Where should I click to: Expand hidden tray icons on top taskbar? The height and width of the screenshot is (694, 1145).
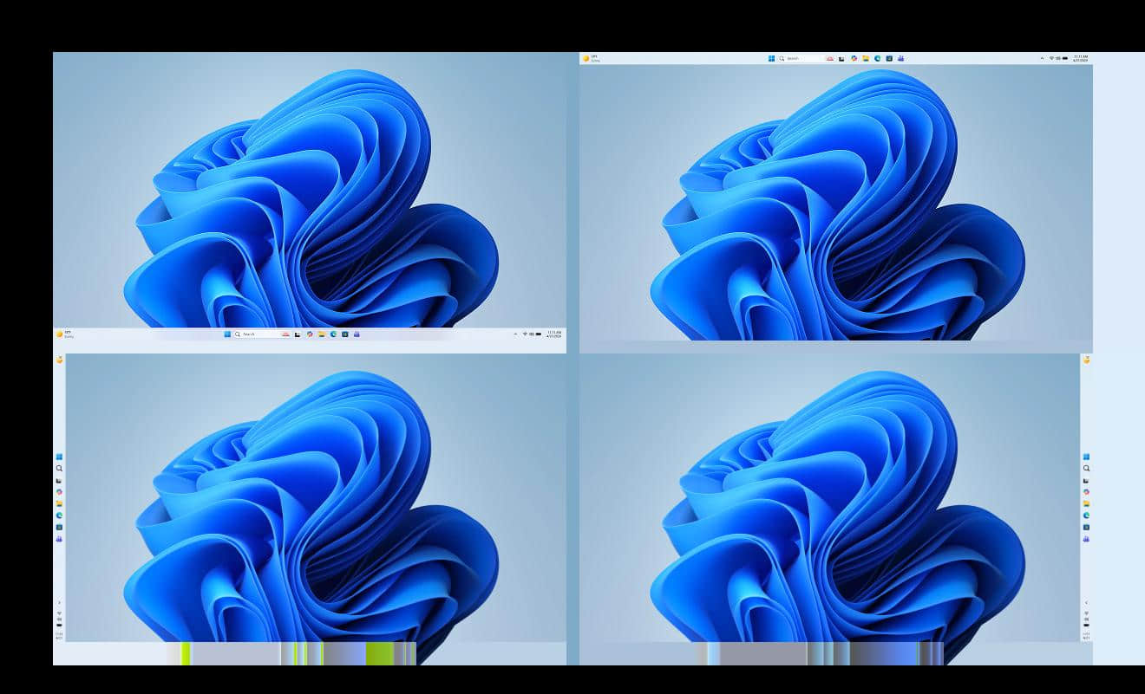(x=1042, y=58)
